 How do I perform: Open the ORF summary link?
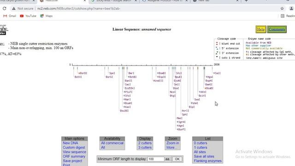click(74, 156)
